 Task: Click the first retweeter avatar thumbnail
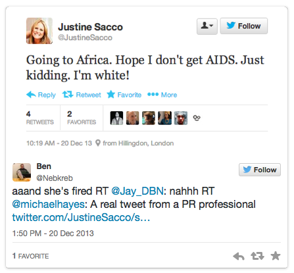pos(116,118)
